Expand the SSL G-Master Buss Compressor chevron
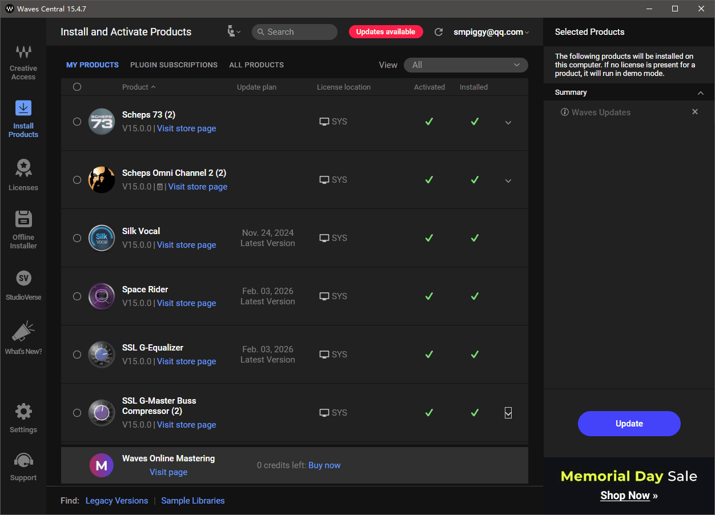The image size is (715, 515). pos(508,413)
